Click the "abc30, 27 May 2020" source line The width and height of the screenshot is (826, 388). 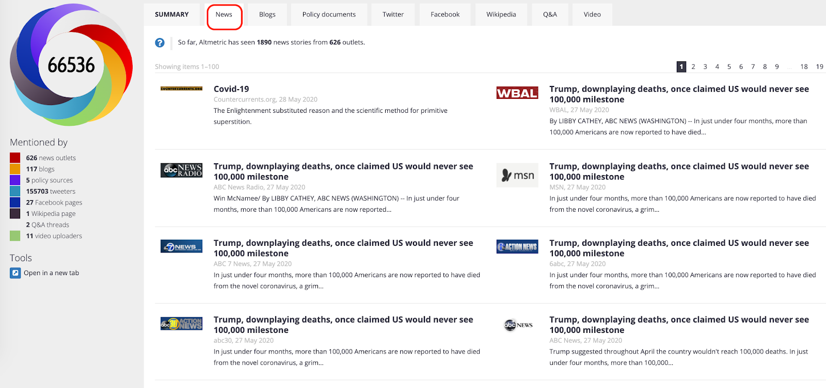(244, 341)
